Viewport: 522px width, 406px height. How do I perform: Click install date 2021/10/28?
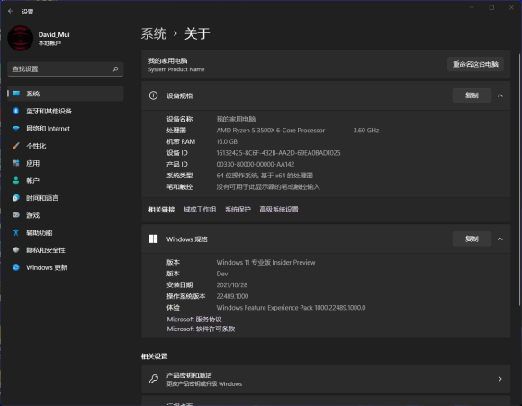click(232, 285)
